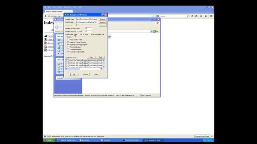This screenshot has height=144, width=257.
Task: Click the horizontal scrollbar left arrow in errors list
Action: [67, 69]
